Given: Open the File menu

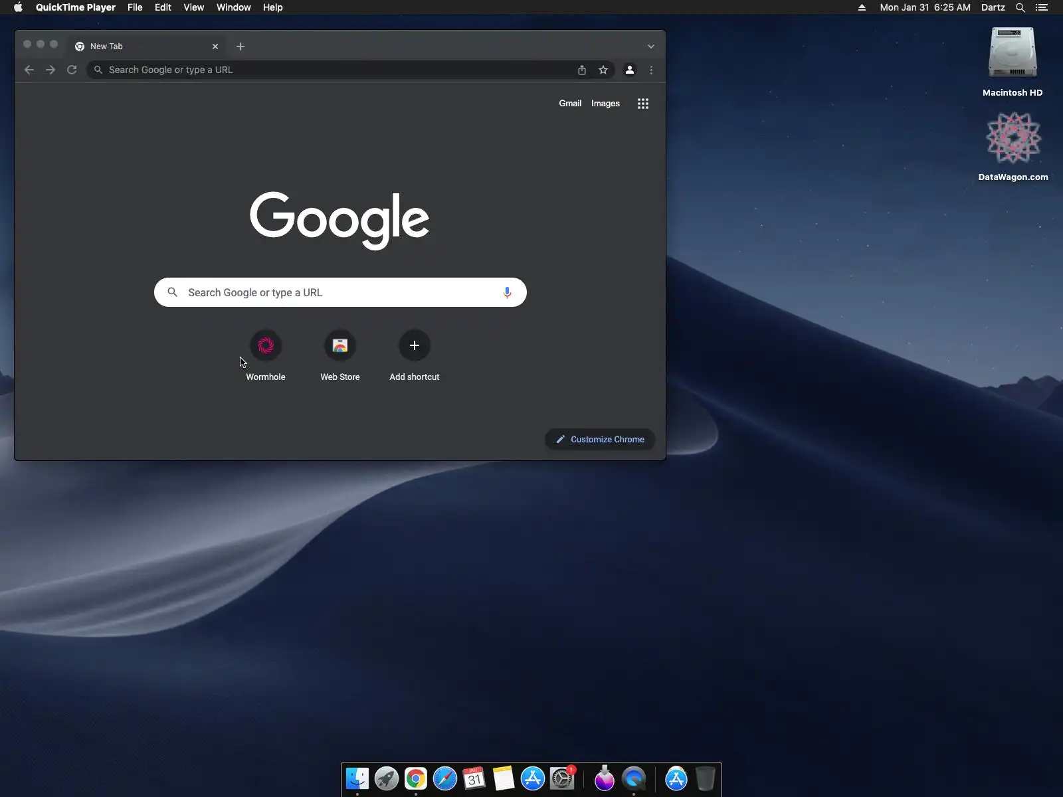Looking at the screenshot, I should tap(135, 7).
